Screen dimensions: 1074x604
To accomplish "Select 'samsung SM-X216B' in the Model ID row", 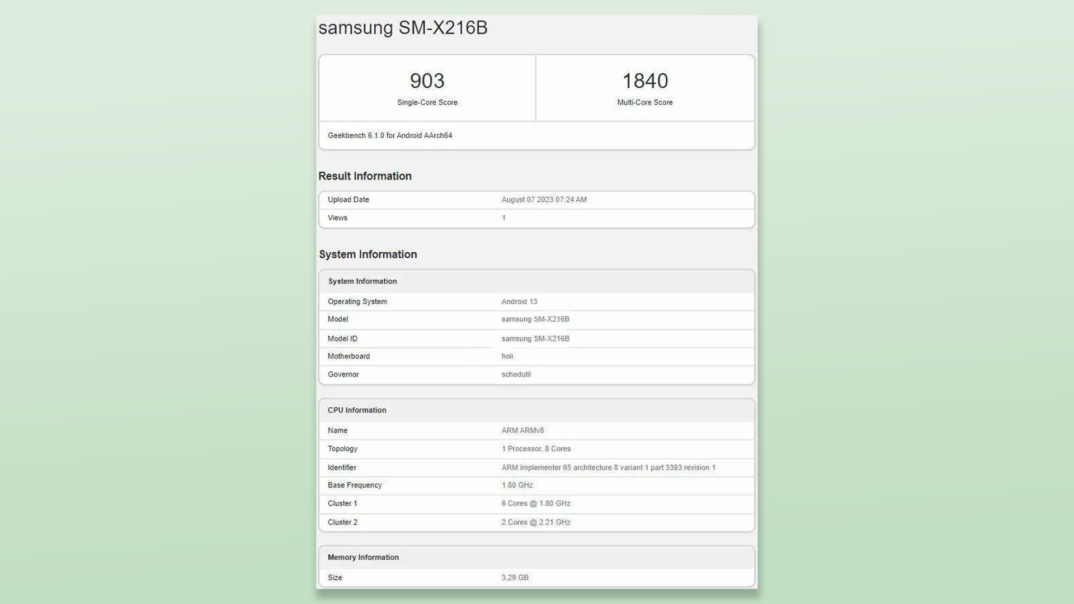I will pos(535,339).
